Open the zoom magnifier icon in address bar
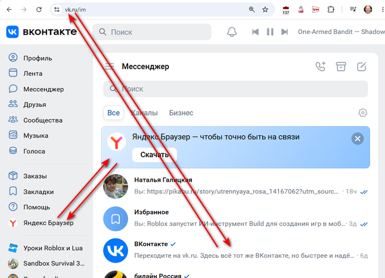This screenshot has height=278, width=385. tap(252, 9)
